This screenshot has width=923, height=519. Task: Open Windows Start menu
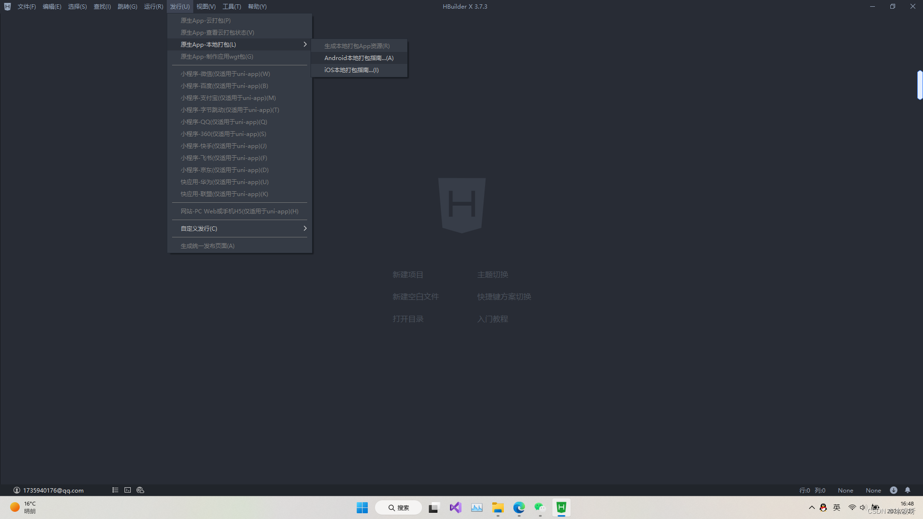tap(362, 507)
